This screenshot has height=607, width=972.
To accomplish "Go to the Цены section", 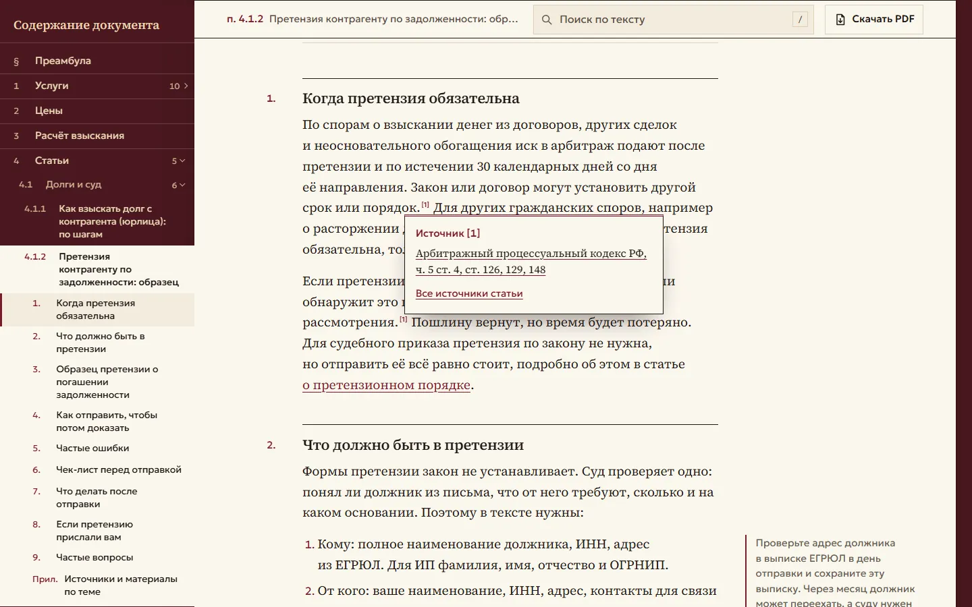I will pyautogui.click(x=97, y=111).
